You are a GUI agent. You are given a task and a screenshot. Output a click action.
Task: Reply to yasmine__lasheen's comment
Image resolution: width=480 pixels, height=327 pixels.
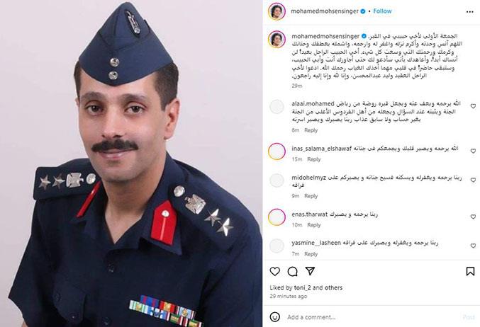point(311,254)
